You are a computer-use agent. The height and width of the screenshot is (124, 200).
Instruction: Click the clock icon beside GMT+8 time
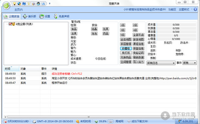tap(34, 121)
